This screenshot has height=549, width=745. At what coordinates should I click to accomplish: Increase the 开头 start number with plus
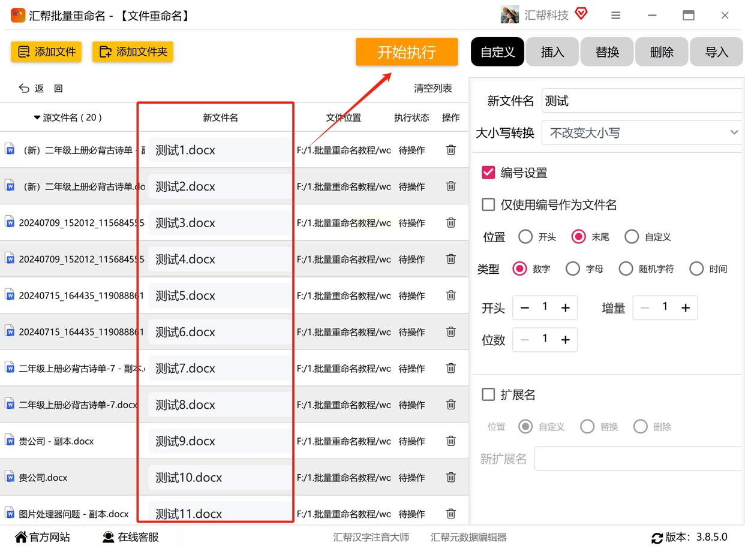pyautogui.click(x=565, y=308)
